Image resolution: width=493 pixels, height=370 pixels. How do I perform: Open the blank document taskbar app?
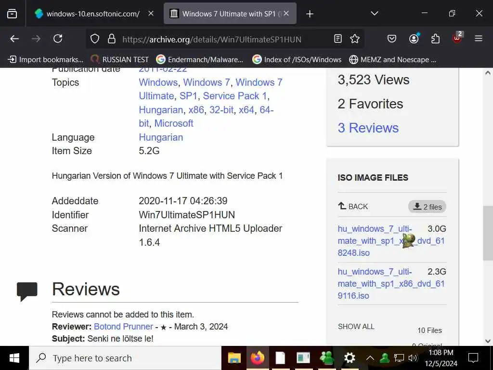point(281,358)
